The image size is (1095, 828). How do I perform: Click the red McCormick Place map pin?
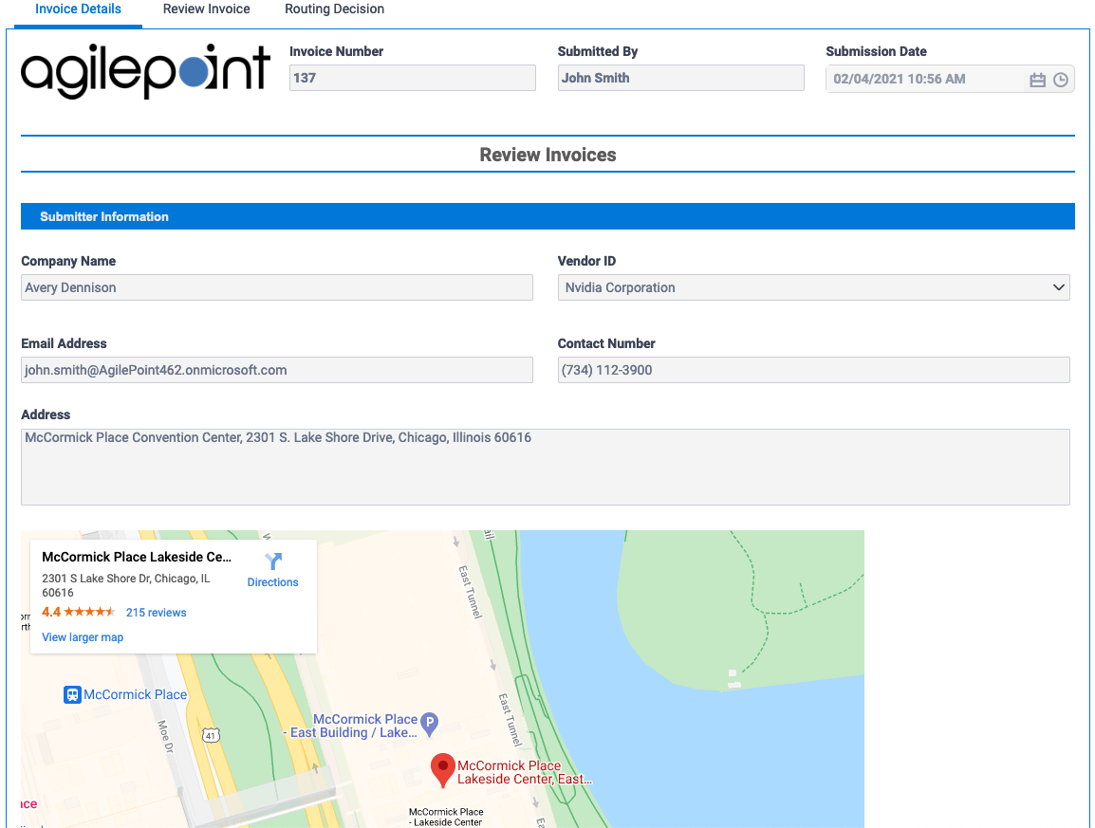[443, 771]
